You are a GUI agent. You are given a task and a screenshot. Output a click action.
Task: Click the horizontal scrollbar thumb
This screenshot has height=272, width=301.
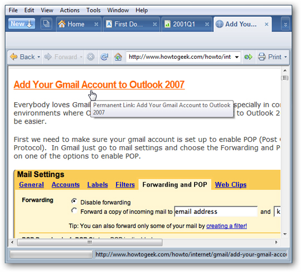tap(90, 242)
